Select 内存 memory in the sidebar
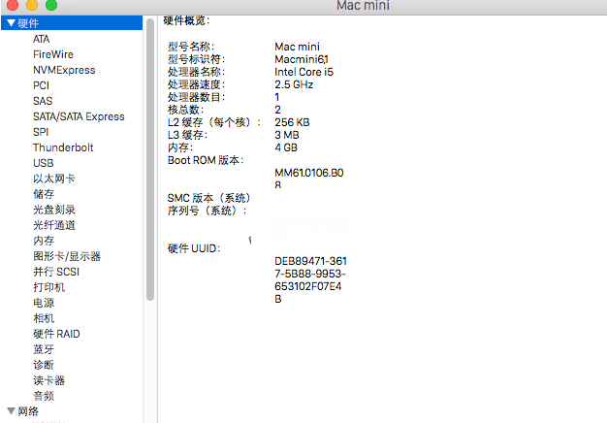Viewport: 607px width, 423px height. click(44, 241)
